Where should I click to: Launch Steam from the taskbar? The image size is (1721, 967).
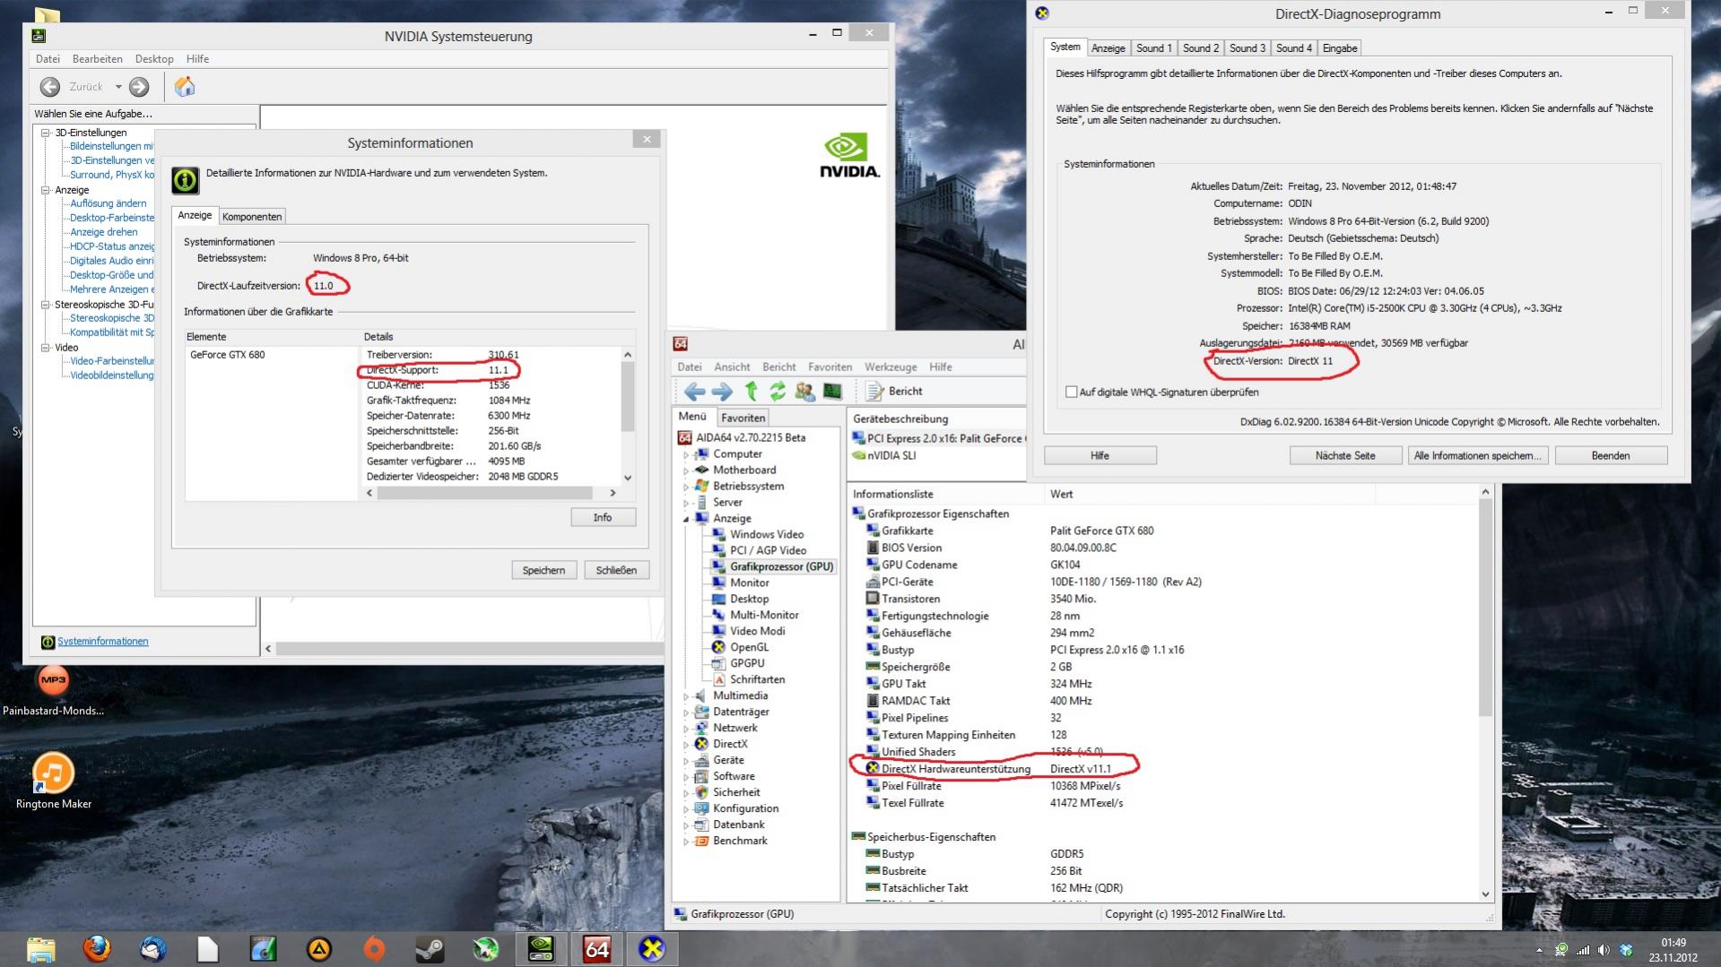(430, 948)
